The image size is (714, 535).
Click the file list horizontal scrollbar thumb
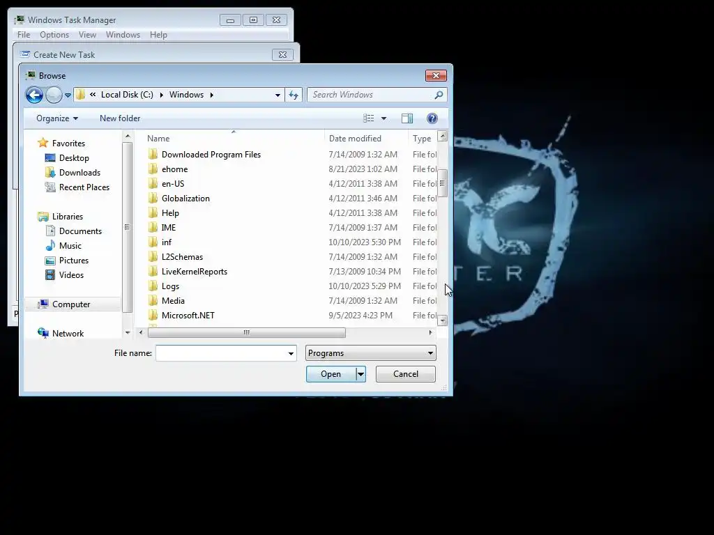(x=246, y=332)
